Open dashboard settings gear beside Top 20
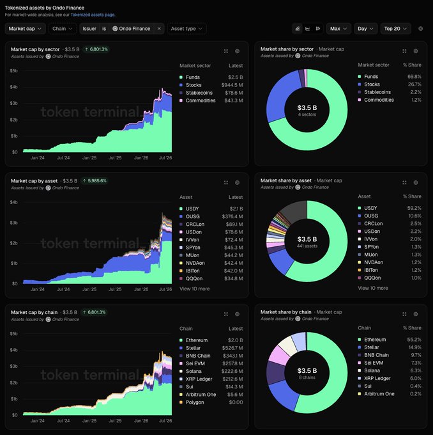433x435 pixels. point(420,29)
